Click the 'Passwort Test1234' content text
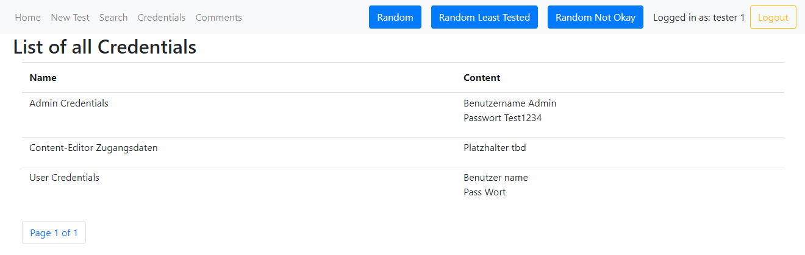The width and height of the screenshot is (805, 255). (x=503, y=118)
